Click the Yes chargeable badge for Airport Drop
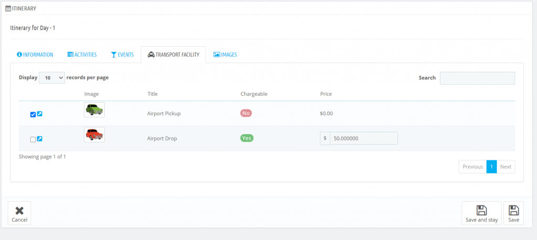537x240 pixels. 246,138
